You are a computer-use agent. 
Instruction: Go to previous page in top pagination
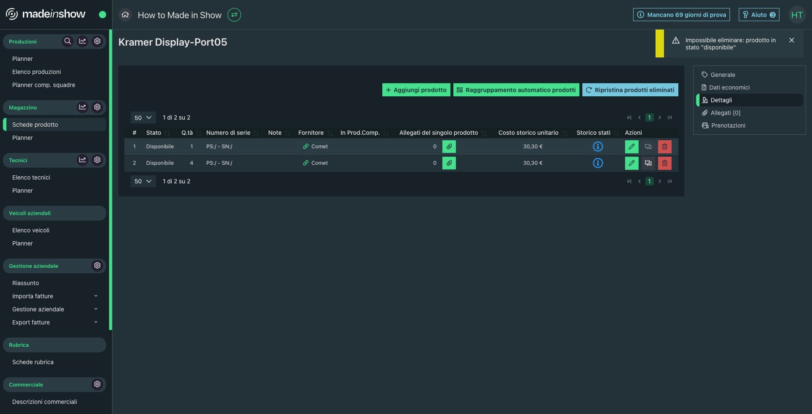point(639,117)
